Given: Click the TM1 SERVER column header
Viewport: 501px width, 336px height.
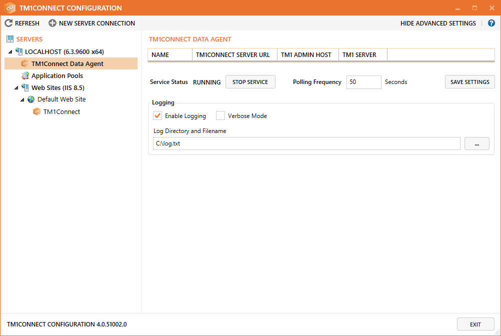Looking at the screenshot, I should pyautogui.click(x=363, y=54).
